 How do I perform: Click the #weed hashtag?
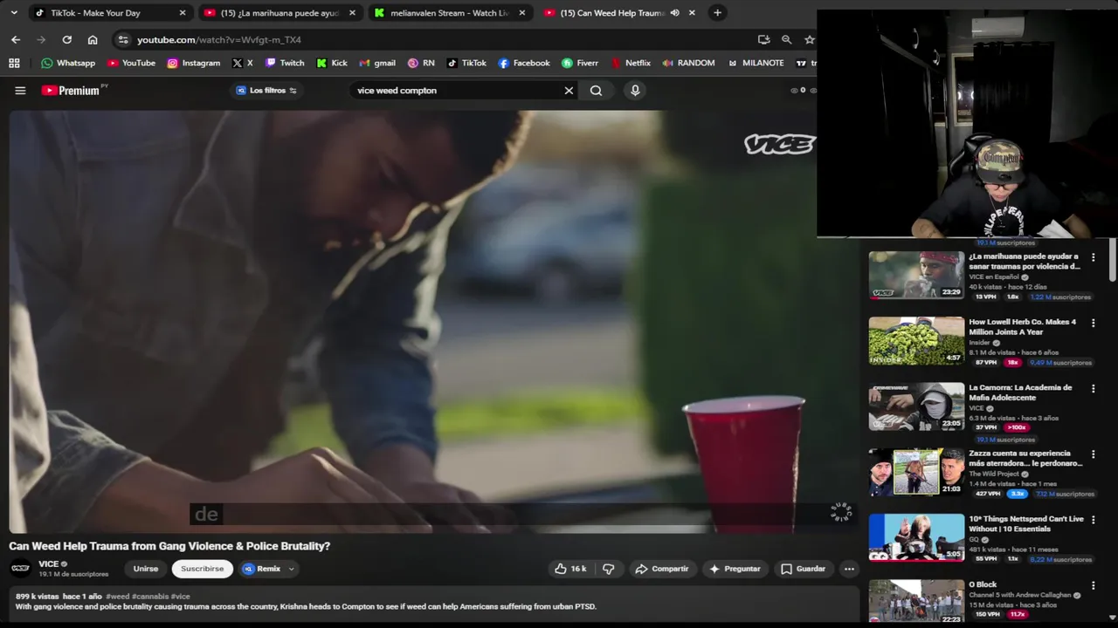click(x=117, y=597)
